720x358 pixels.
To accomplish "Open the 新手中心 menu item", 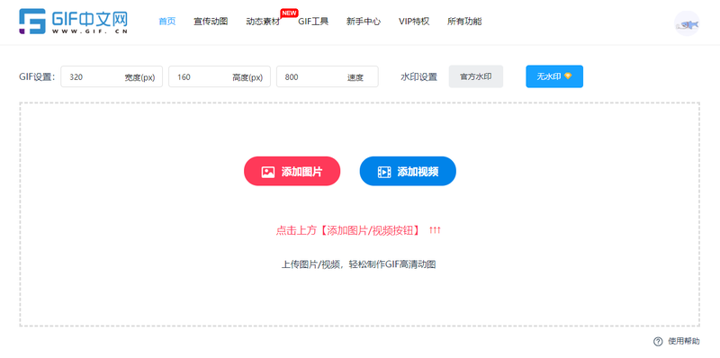I will pyautogui.click(x=364, y=22).
